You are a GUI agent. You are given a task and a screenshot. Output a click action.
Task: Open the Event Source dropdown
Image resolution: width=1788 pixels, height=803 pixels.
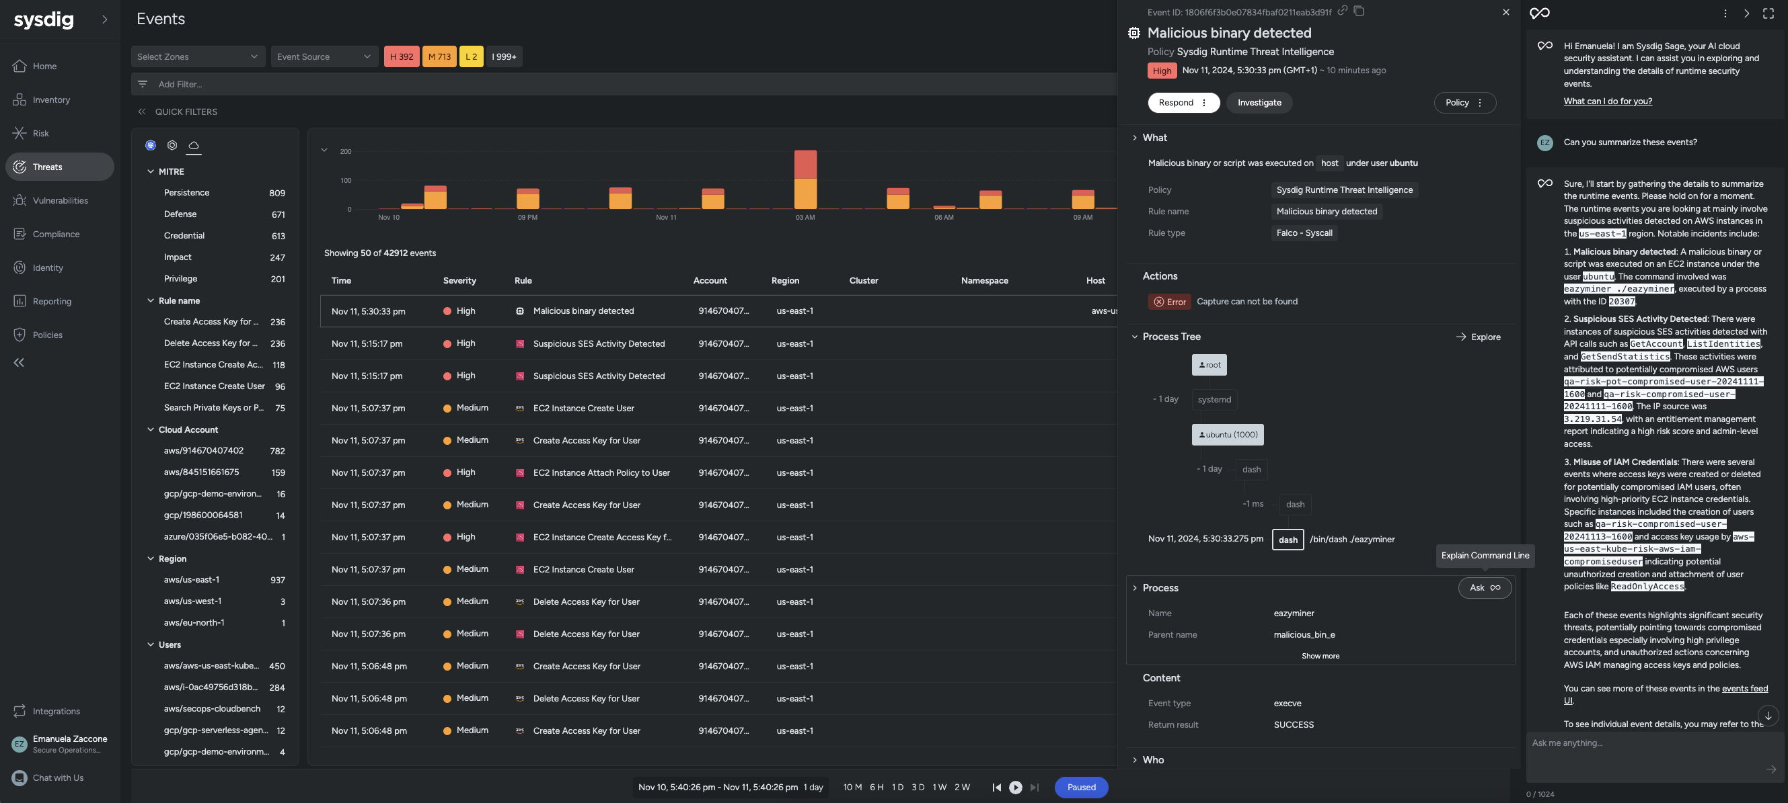click(x=324, y=57)
